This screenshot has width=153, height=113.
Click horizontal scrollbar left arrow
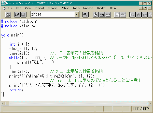click(3, 103)
